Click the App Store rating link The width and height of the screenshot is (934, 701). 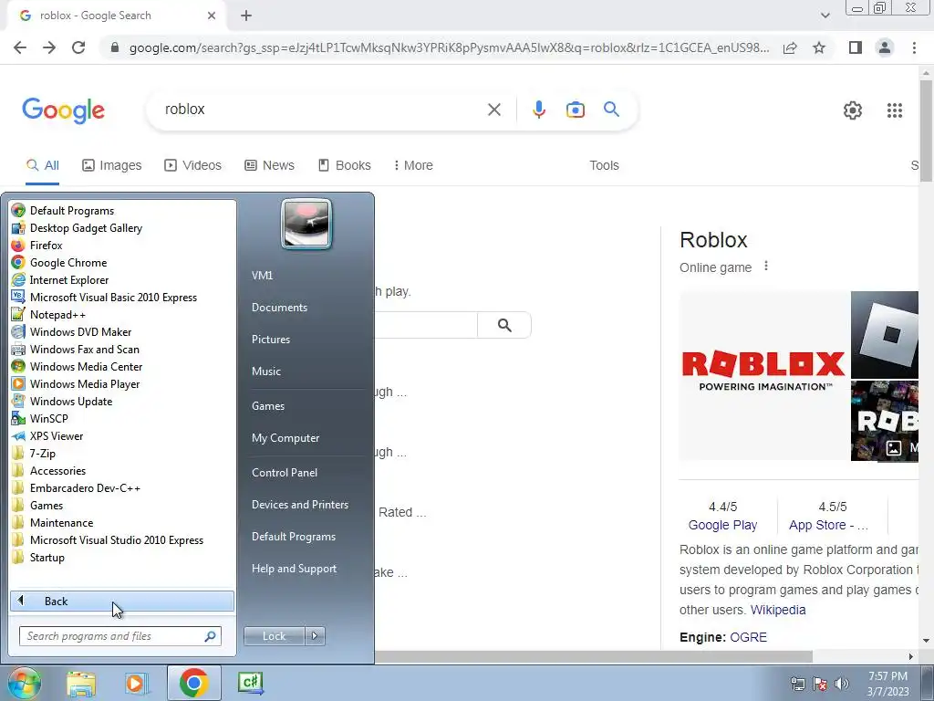click(x=828, y=525)
